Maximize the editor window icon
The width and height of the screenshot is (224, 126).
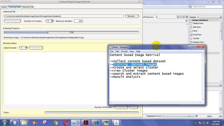187,17
